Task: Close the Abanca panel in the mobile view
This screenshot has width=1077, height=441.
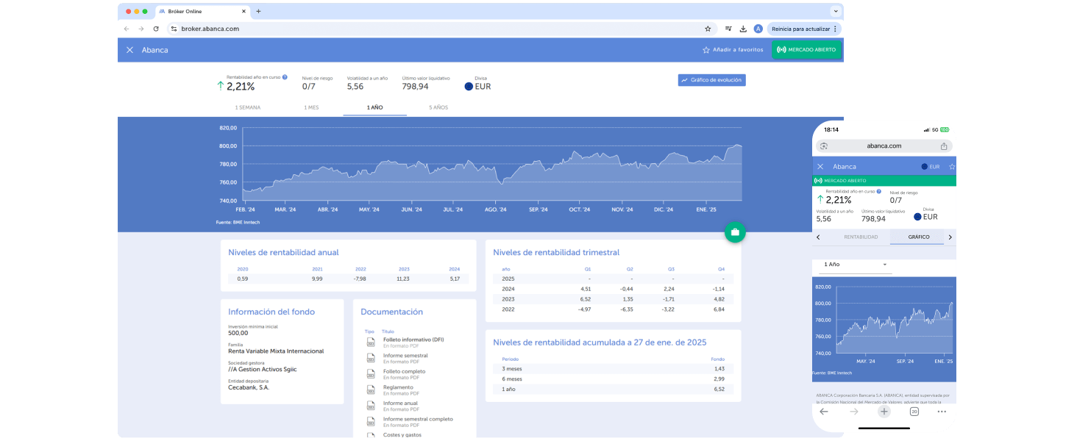Action: 820,167
